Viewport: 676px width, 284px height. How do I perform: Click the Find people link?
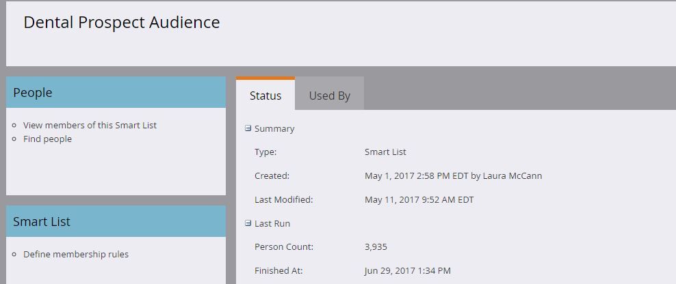click(x=47, y=139)
